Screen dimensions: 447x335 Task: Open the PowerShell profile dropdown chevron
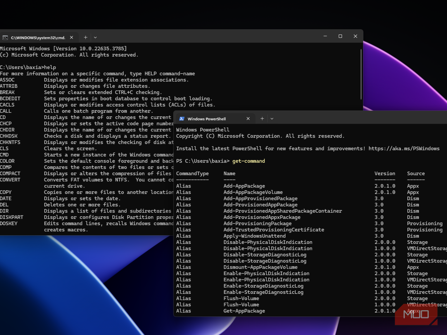[272, 119]
